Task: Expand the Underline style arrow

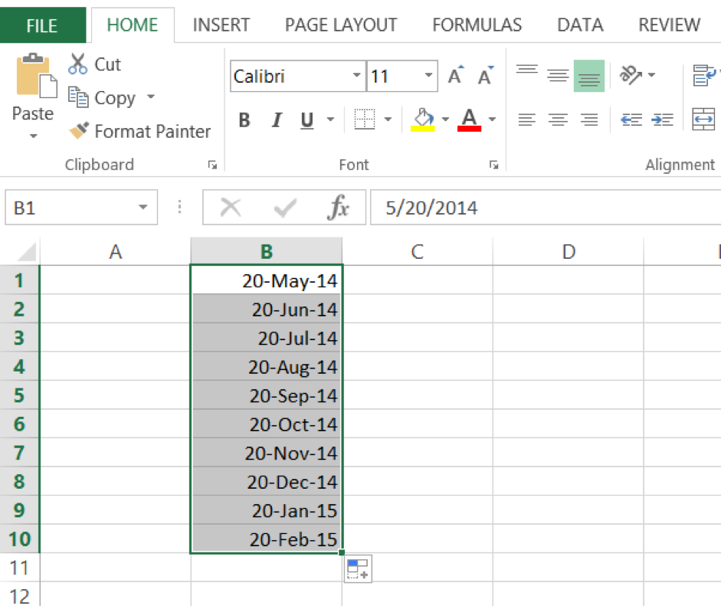Action: pos(330,120)
